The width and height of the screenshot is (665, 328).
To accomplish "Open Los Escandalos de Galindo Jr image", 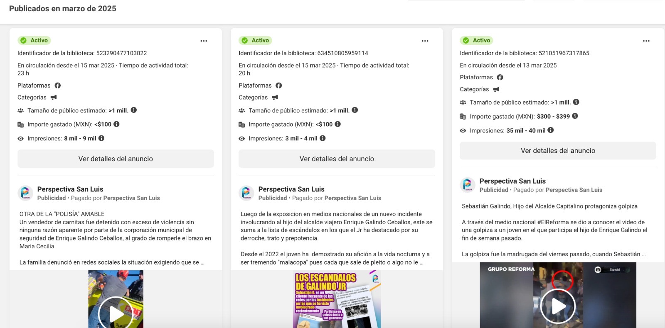I will click(337, 299).
